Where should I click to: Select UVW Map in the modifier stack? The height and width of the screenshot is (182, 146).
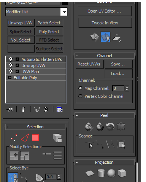pyautogui.click(x=30, y=72)
